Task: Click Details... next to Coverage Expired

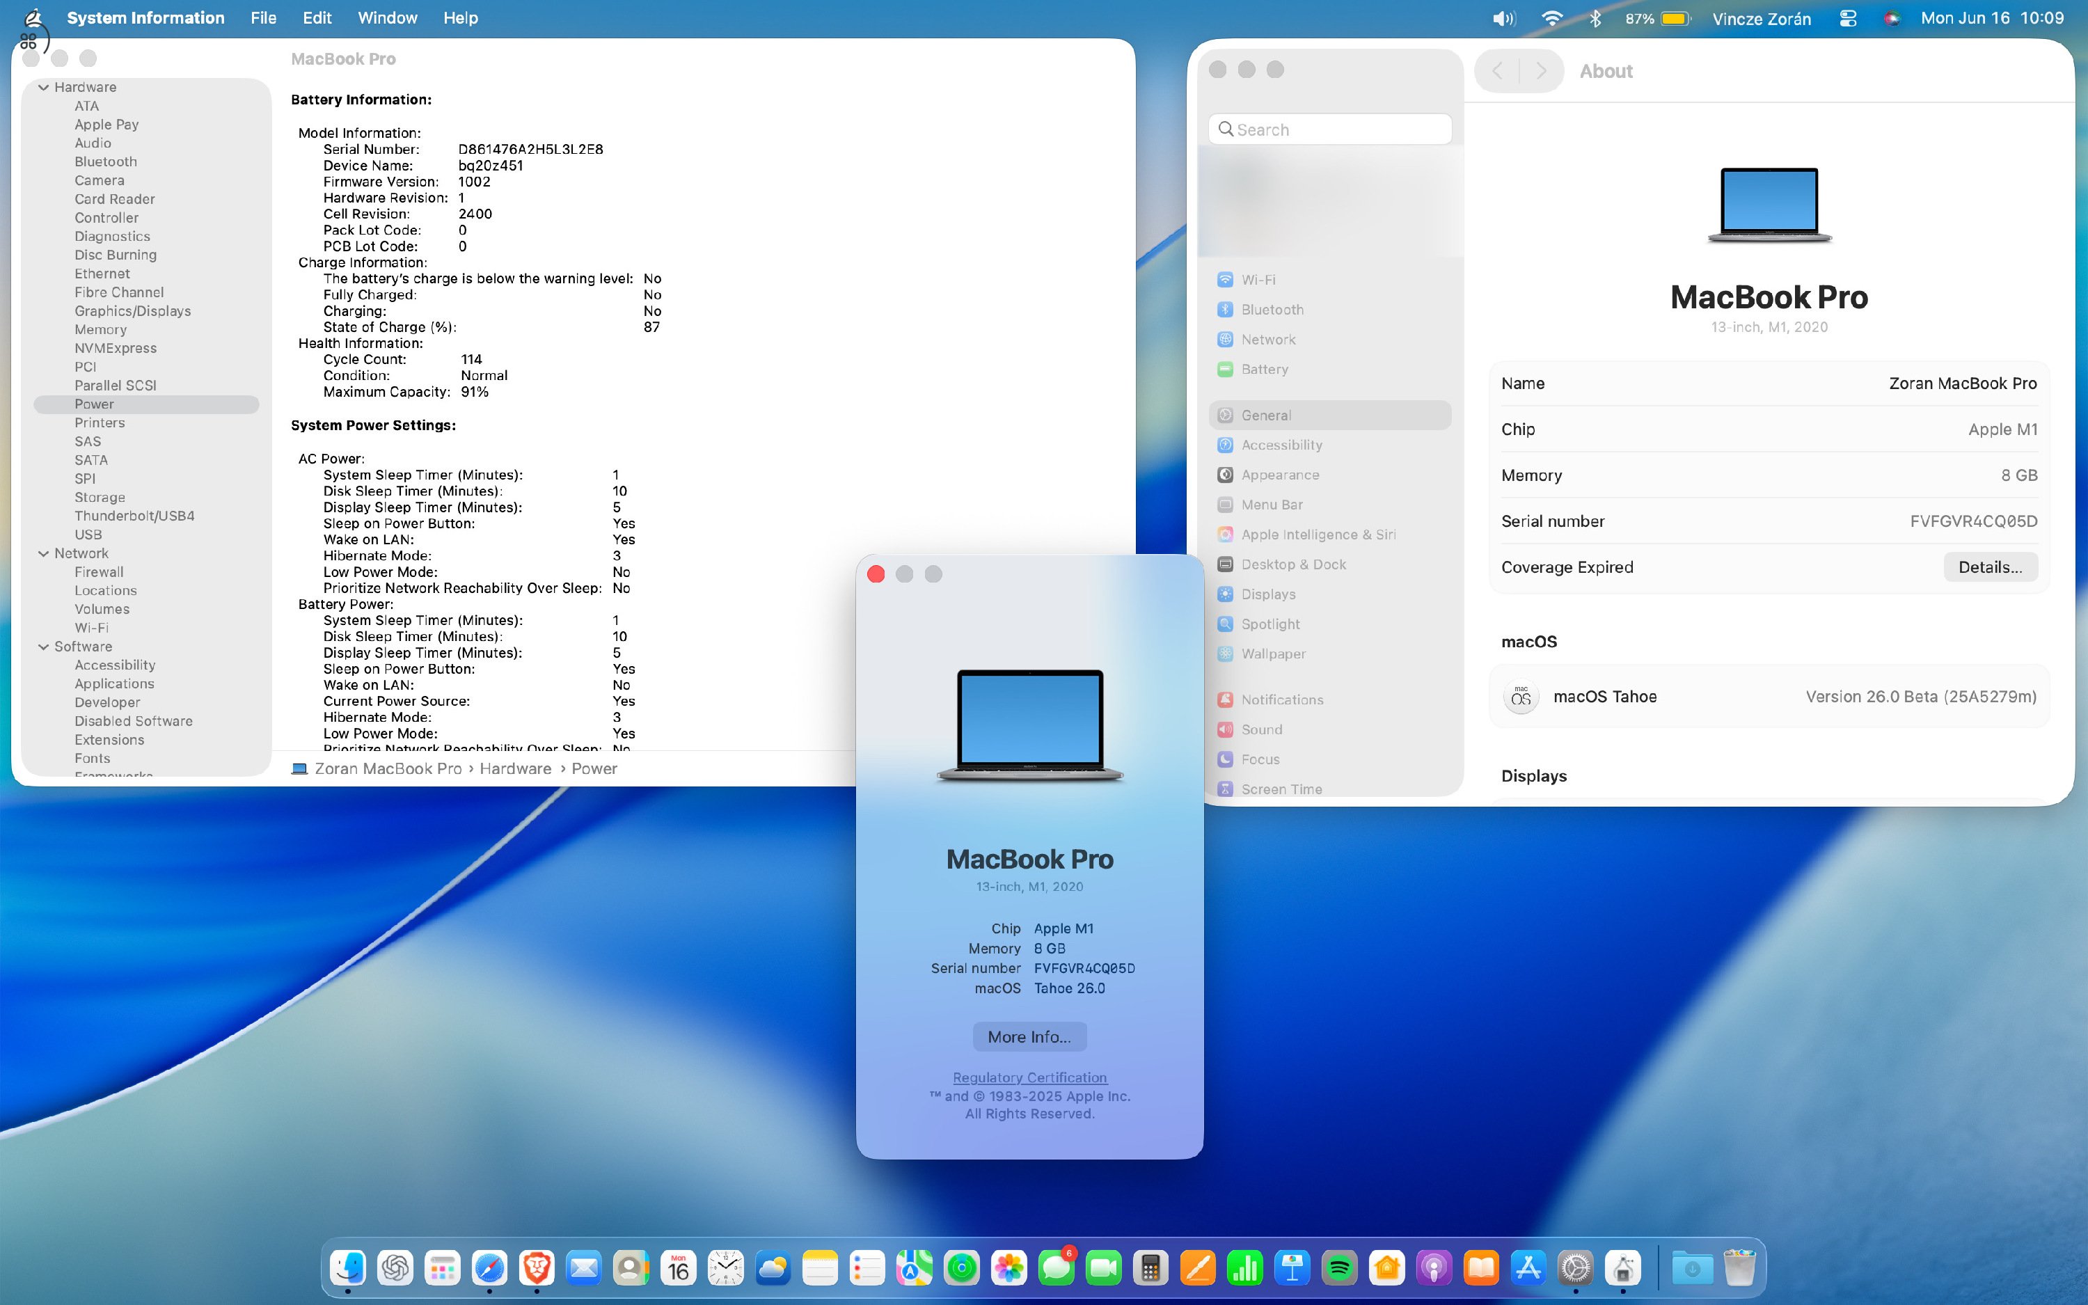Action: 1990,567
